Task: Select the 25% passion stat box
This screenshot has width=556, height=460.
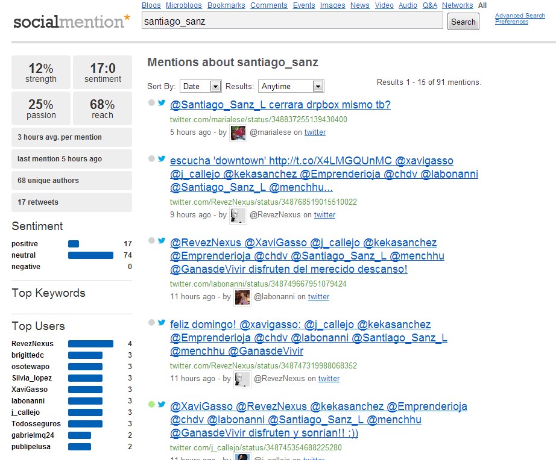Action: coord(41,108)
